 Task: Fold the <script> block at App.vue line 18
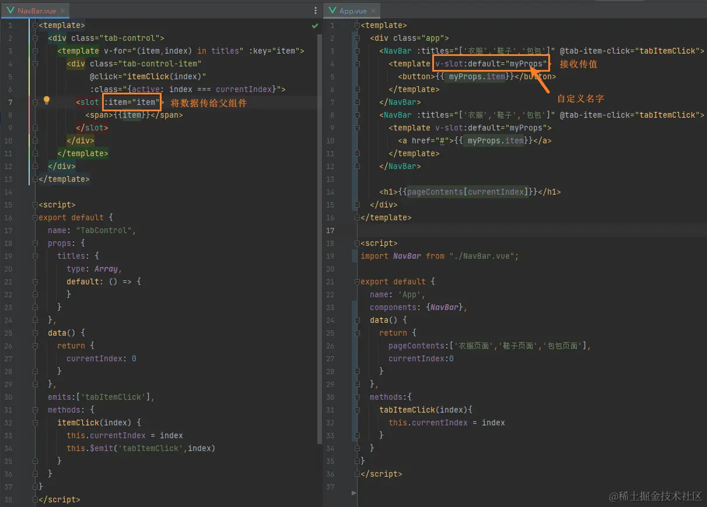[x=358, y=244]
